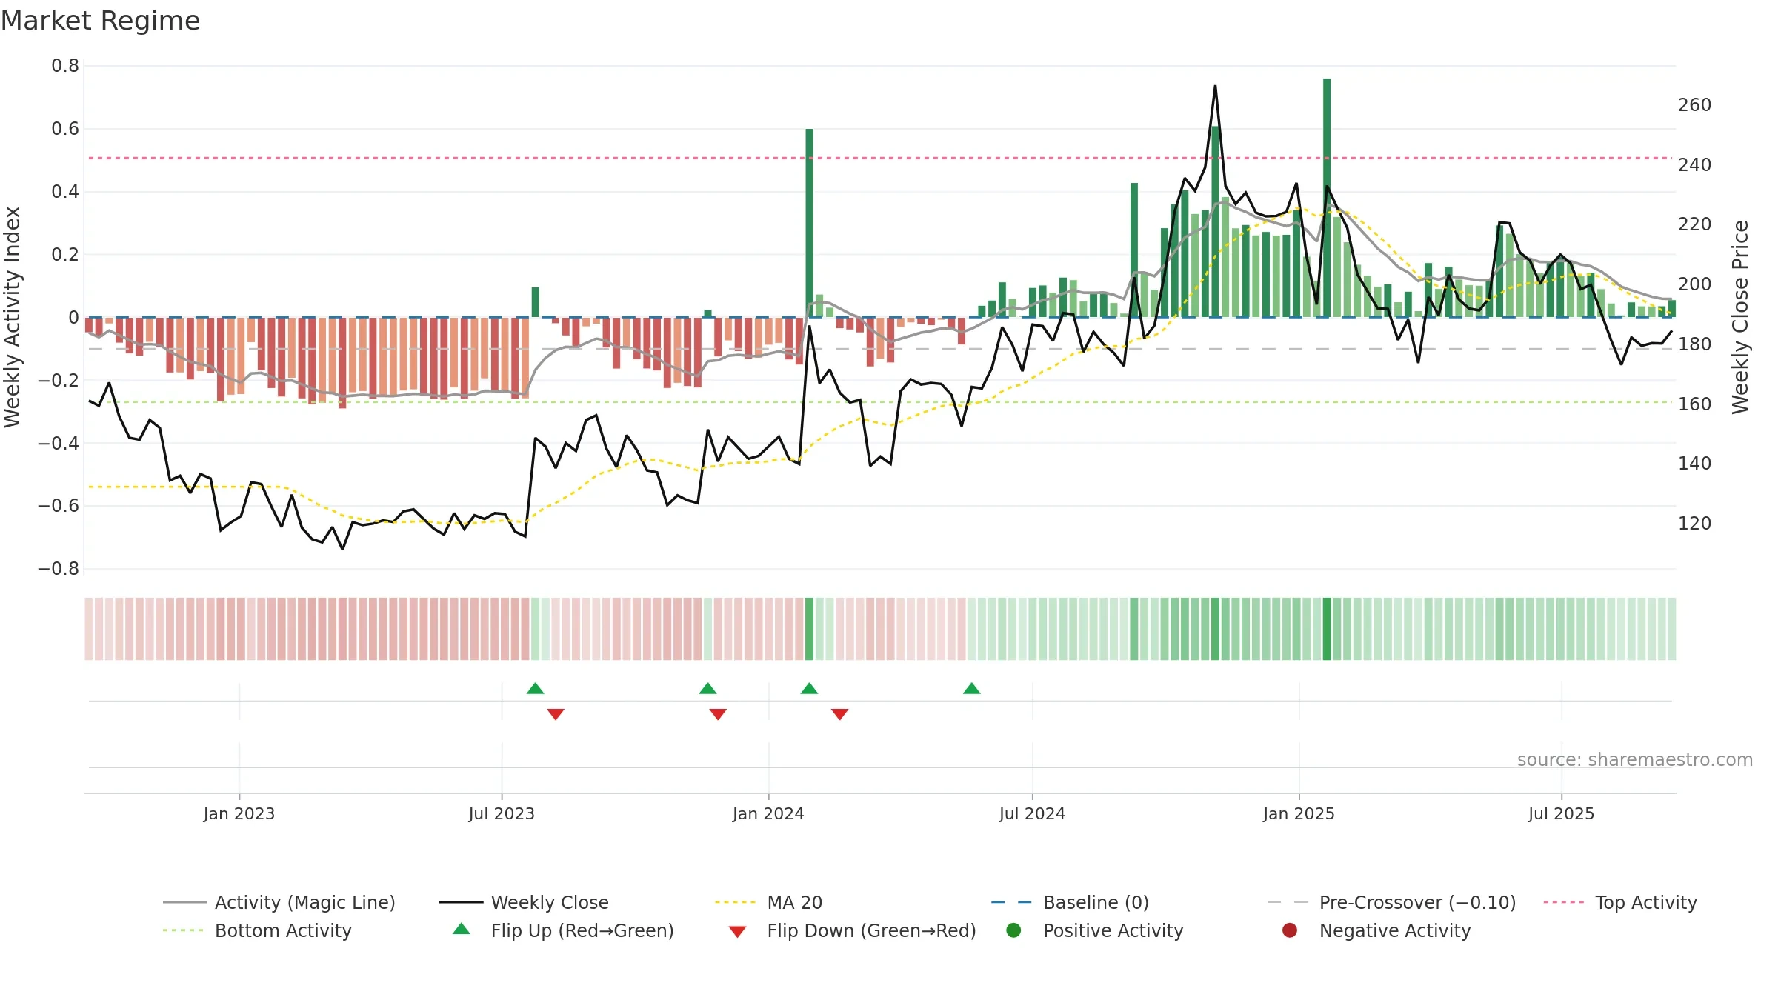Click the −0.8 left axis tick label
1778x1000 pixels.
point(59,569)
